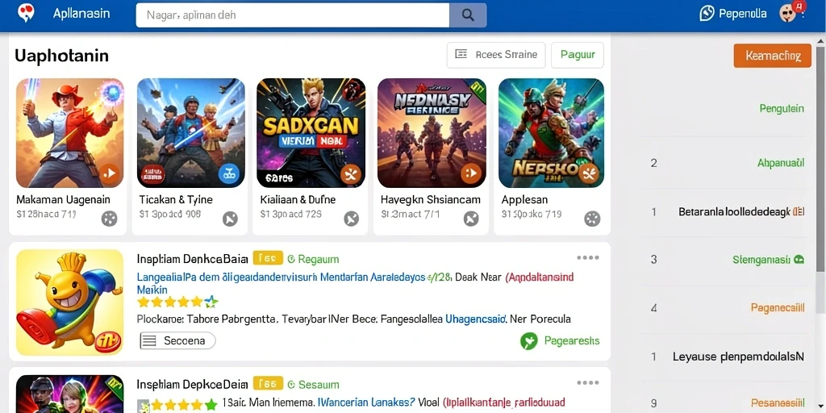Image resolution: width=826 pixels, height=413 pixels.
Task: Click the Rcees Sraine button
Action: (496, 55)
